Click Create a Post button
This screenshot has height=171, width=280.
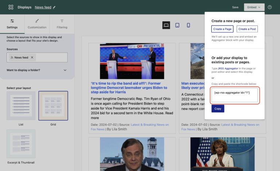click(x=247, y=29)
